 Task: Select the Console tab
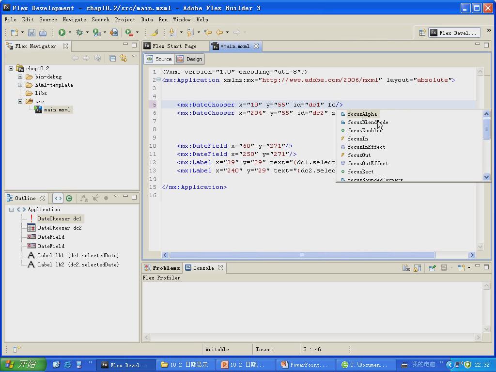pyautogui.click(x=203, y=268)
